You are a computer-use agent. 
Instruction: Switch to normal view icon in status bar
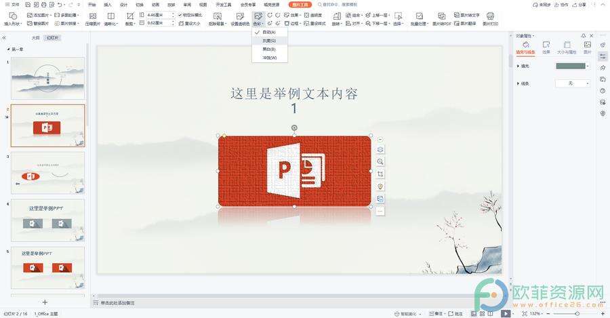click(x=474, y=313)
